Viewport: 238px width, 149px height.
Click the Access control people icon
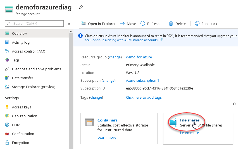(7, 51)
